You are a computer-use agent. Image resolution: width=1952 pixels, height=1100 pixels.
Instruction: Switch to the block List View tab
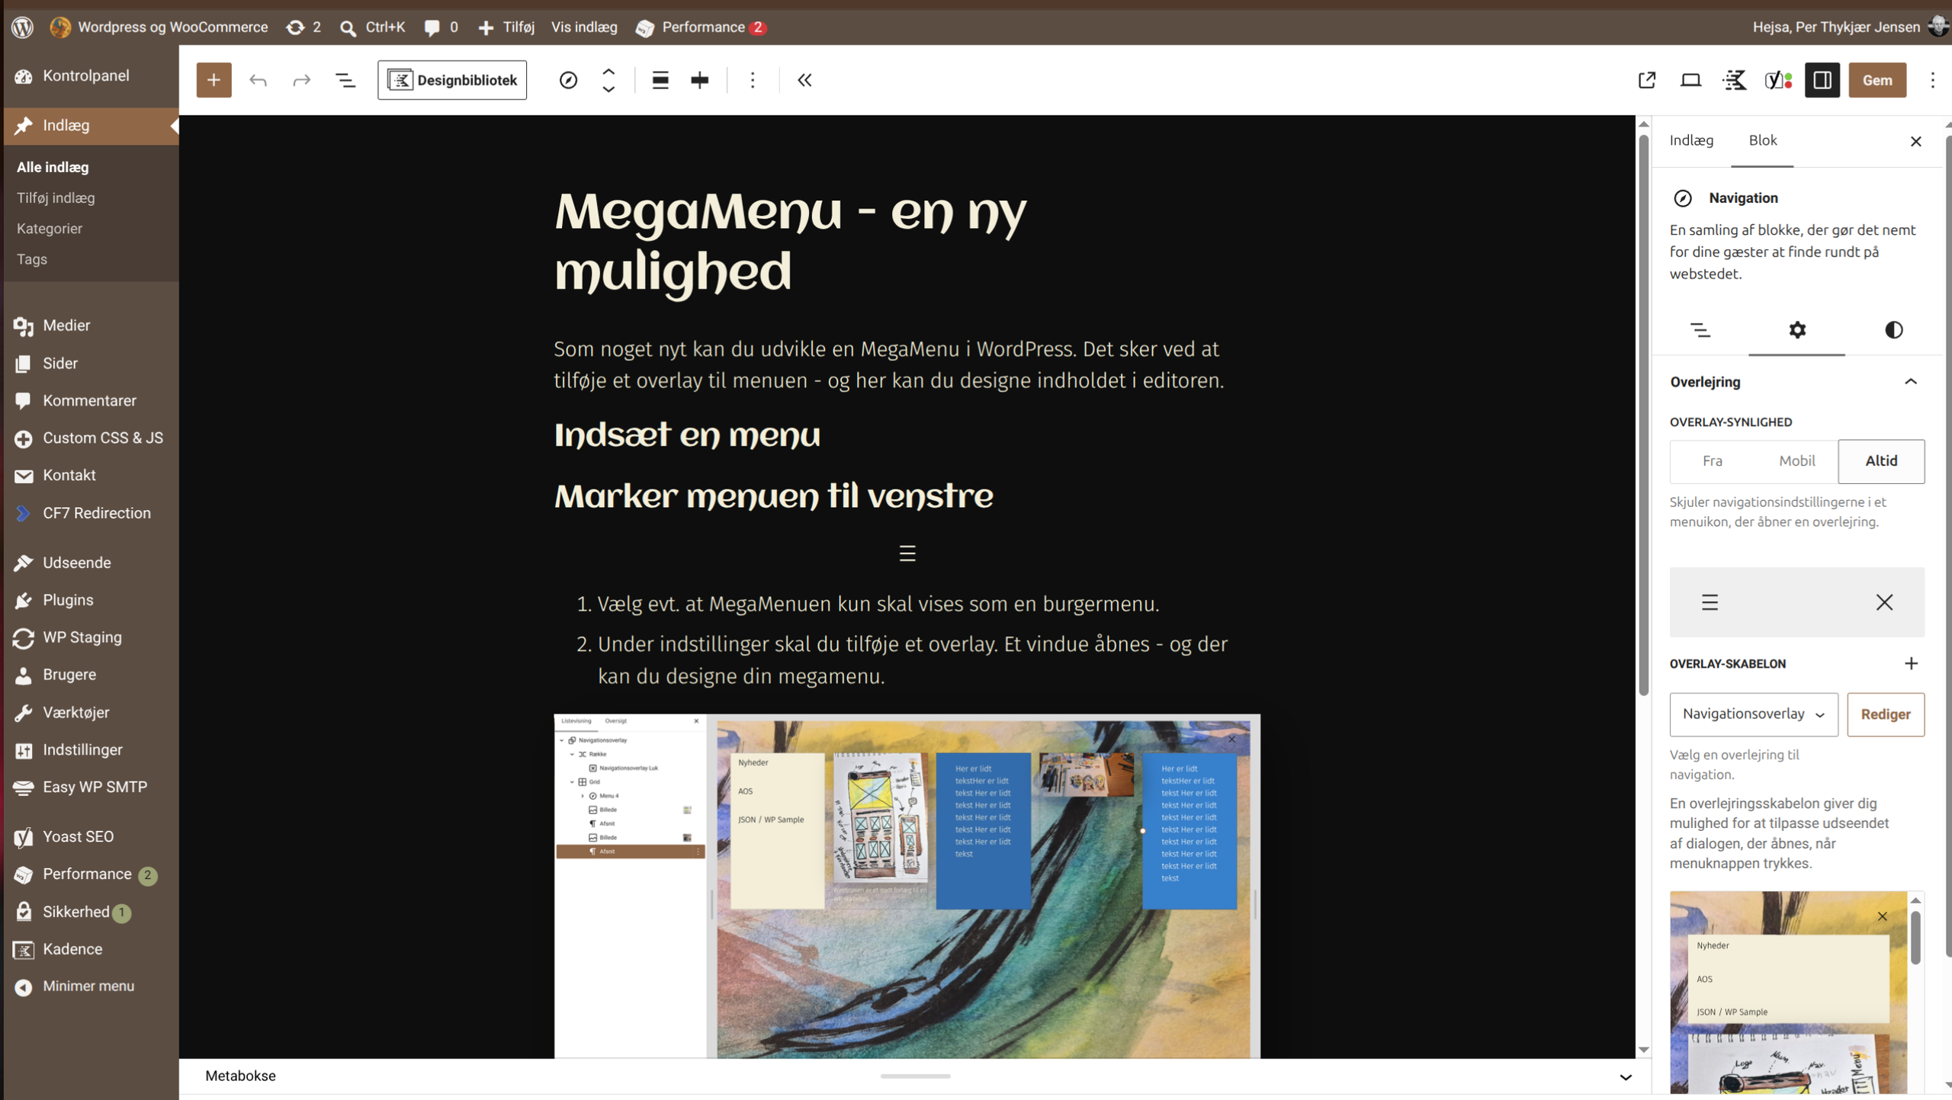[x=1700, y=330]
